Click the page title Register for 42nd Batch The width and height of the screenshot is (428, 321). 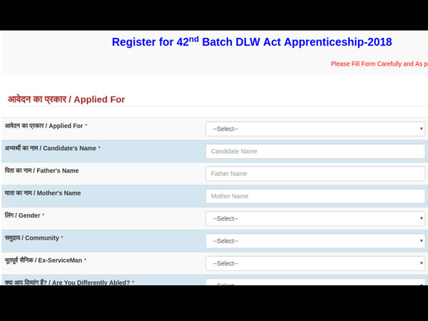point(252,41)
